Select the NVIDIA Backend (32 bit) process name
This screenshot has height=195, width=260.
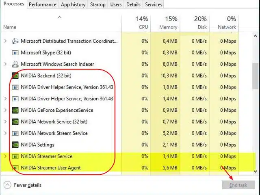pyautogui.click(x=46, y=76)
